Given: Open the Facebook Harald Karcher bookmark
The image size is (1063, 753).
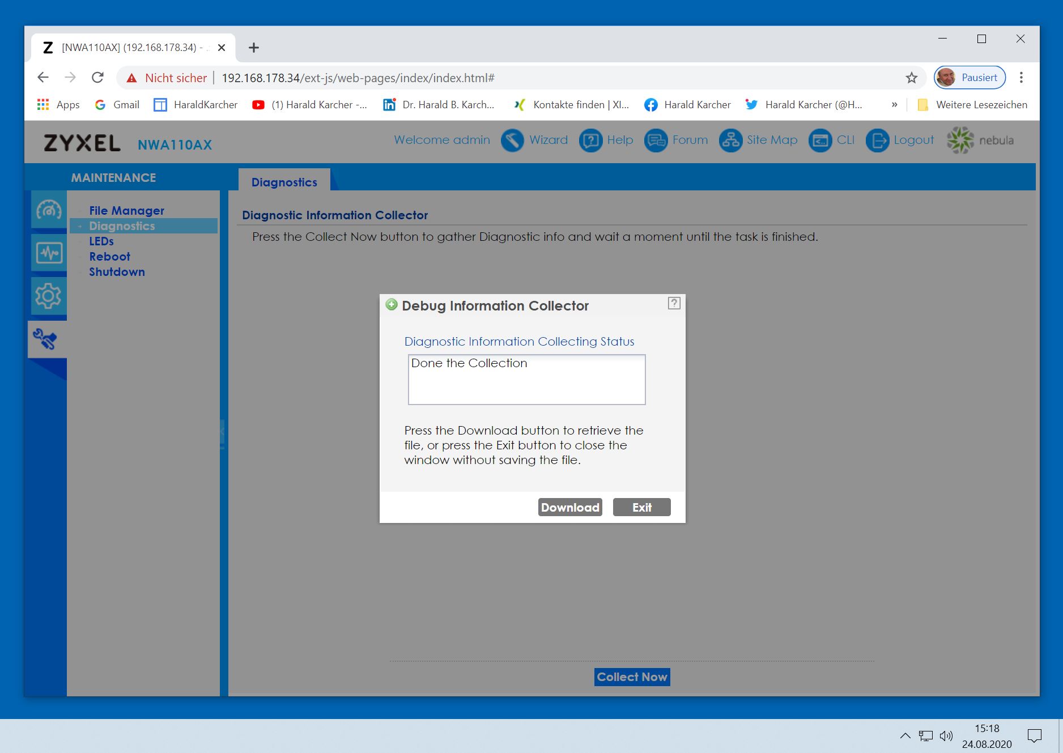Looking at the screenshot, I should click(687, 105).
